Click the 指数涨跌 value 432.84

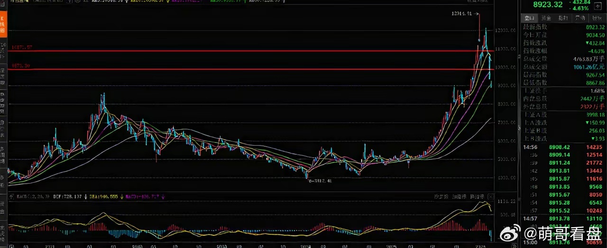tap(595, 44)
